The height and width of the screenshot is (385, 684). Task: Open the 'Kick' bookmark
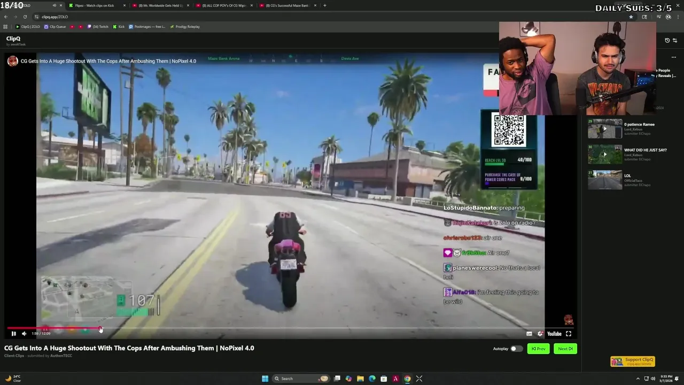tap(119, 27)
